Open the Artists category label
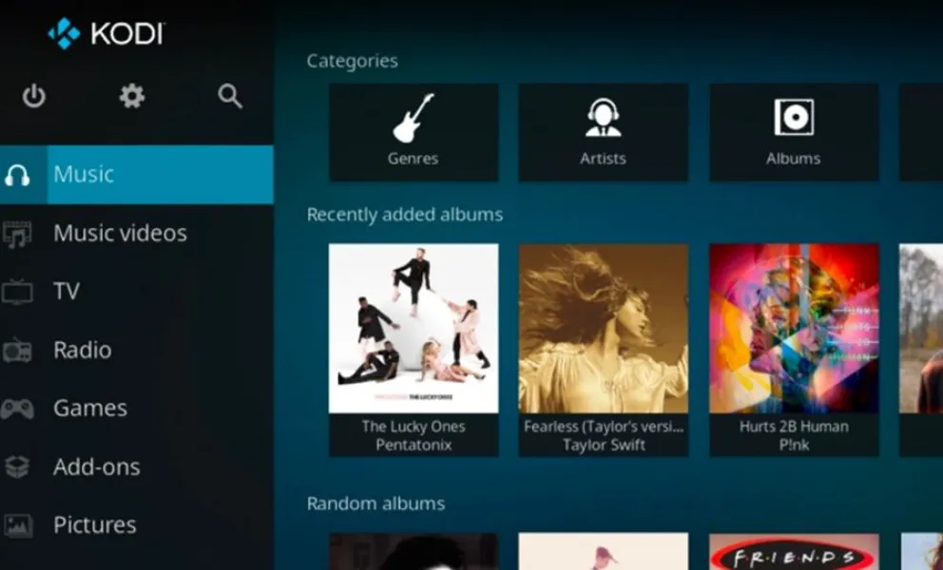This screenshot has height=570, width=943. 603,159
